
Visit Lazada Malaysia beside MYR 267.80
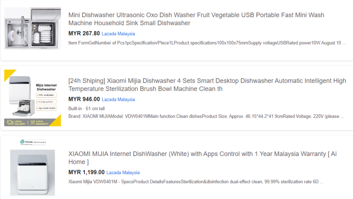click(118, 34)
